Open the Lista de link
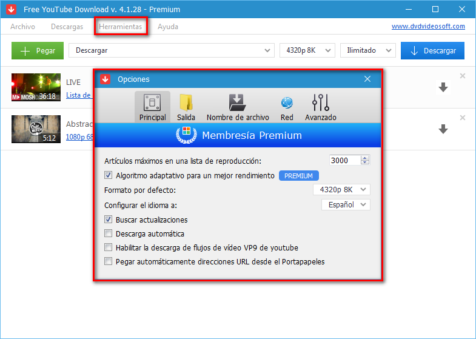This screenshot has height=339, width=476. pos(79,95)
